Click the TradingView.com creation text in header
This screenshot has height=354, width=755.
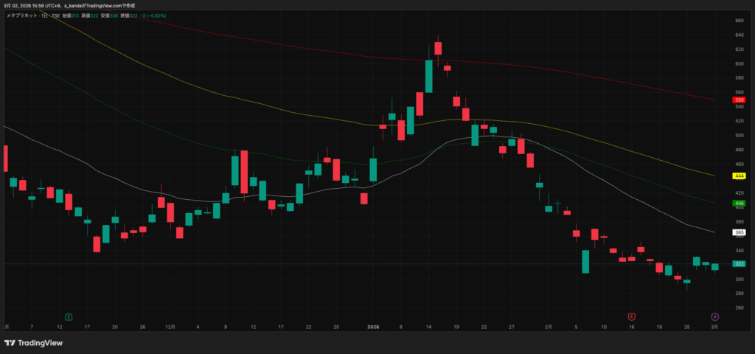point(103,5)
